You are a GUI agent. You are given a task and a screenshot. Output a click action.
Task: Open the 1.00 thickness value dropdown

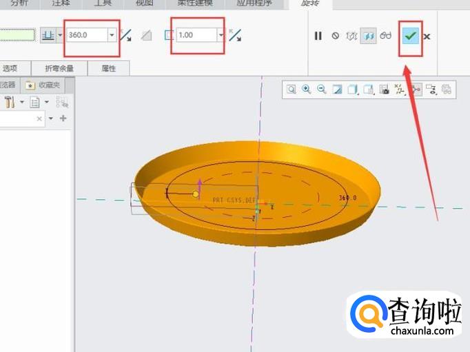[221, 35]
